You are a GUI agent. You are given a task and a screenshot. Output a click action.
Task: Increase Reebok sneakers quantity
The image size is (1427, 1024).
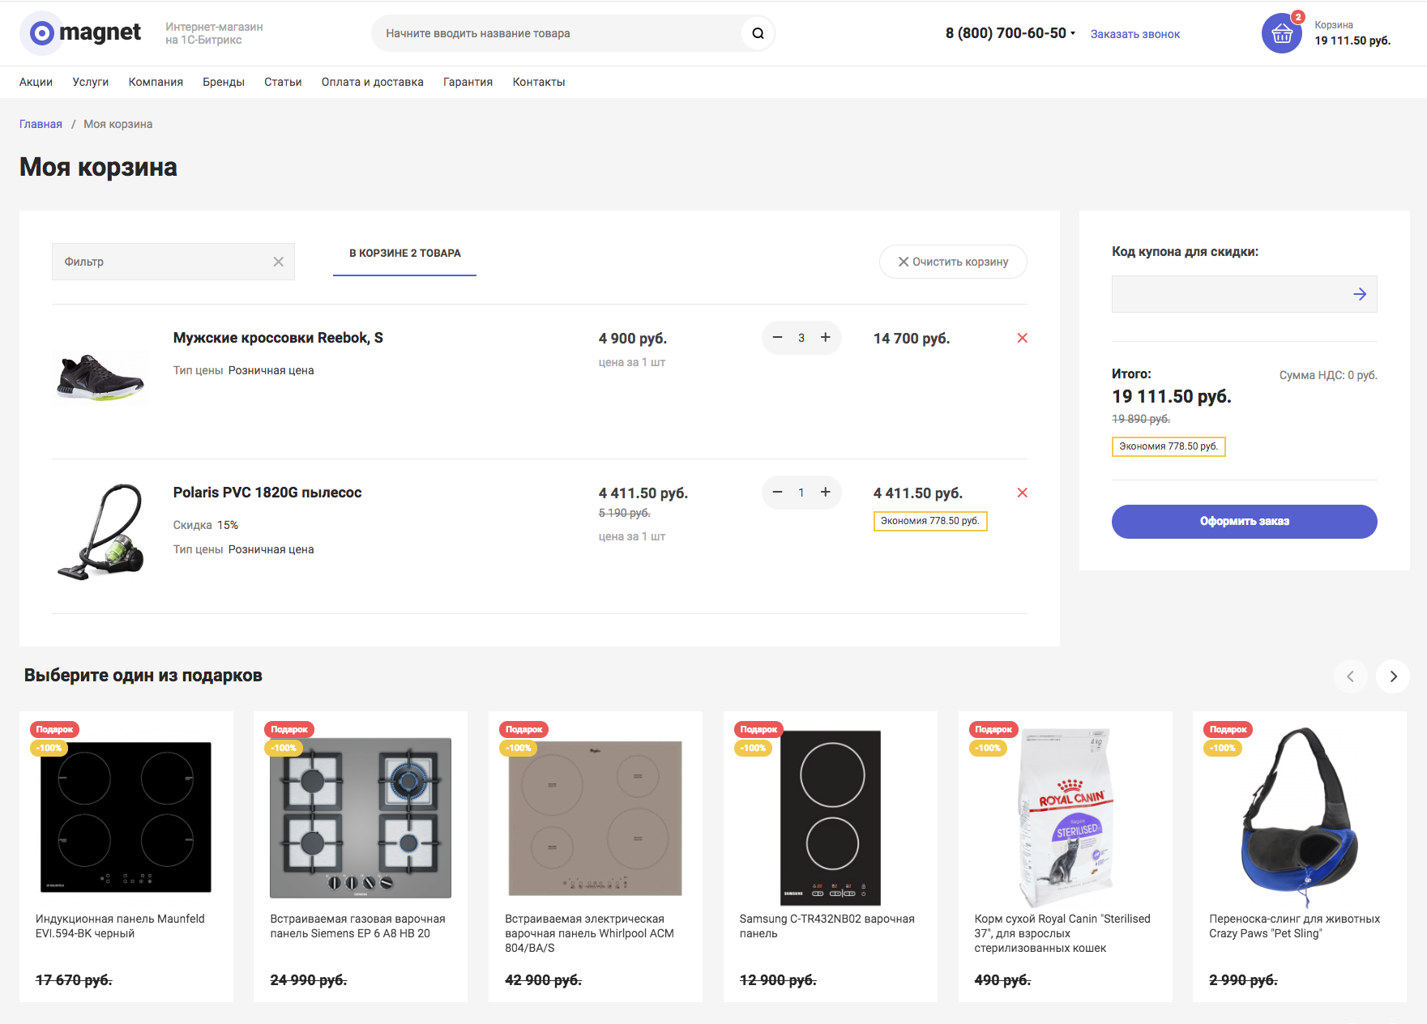[x=825, y=337]
